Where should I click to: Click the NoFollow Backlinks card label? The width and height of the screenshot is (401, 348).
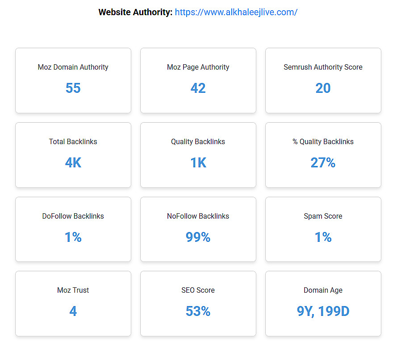pos(198,216)
